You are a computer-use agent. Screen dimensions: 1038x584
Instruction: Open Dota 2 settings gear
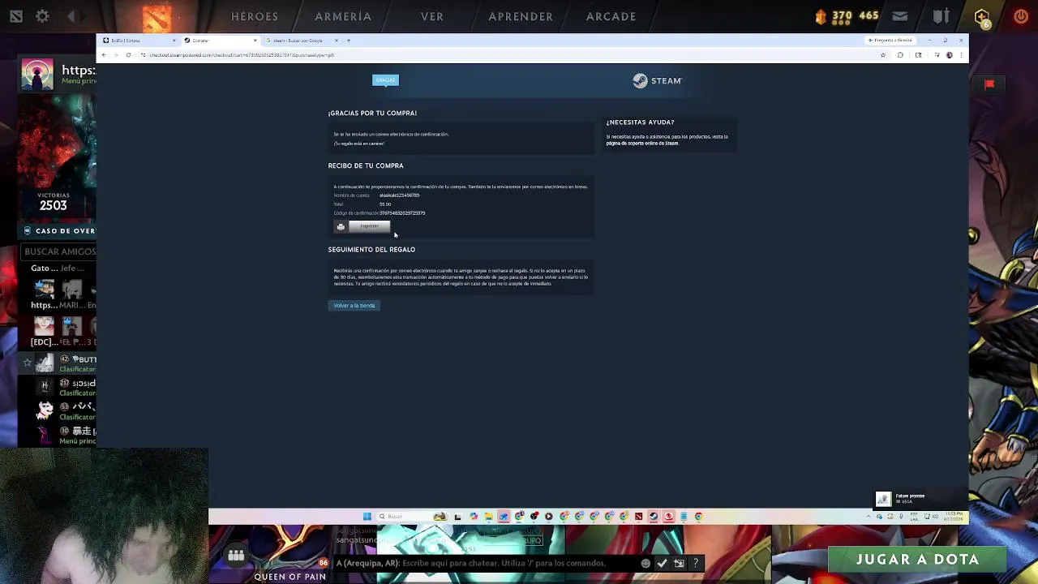point(42,16)
